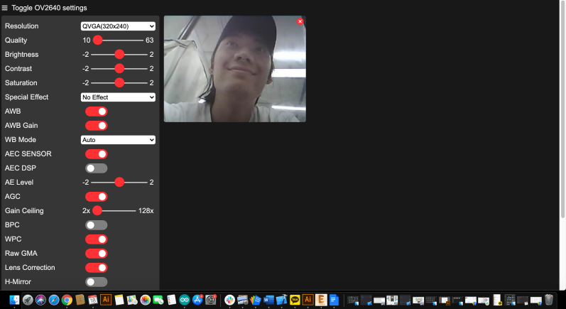Disable the AWB Gain toggle
This screenshot has height=309, width=566.
click(x=97, y=126)
